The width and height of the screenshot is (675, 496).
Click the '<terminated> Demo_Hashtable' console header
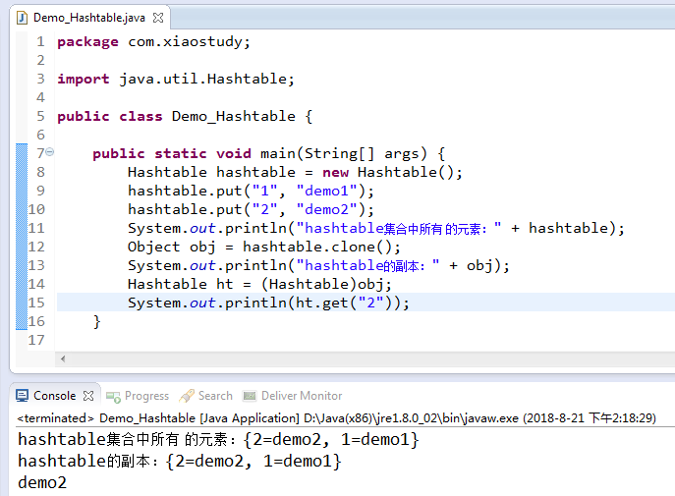106,418
